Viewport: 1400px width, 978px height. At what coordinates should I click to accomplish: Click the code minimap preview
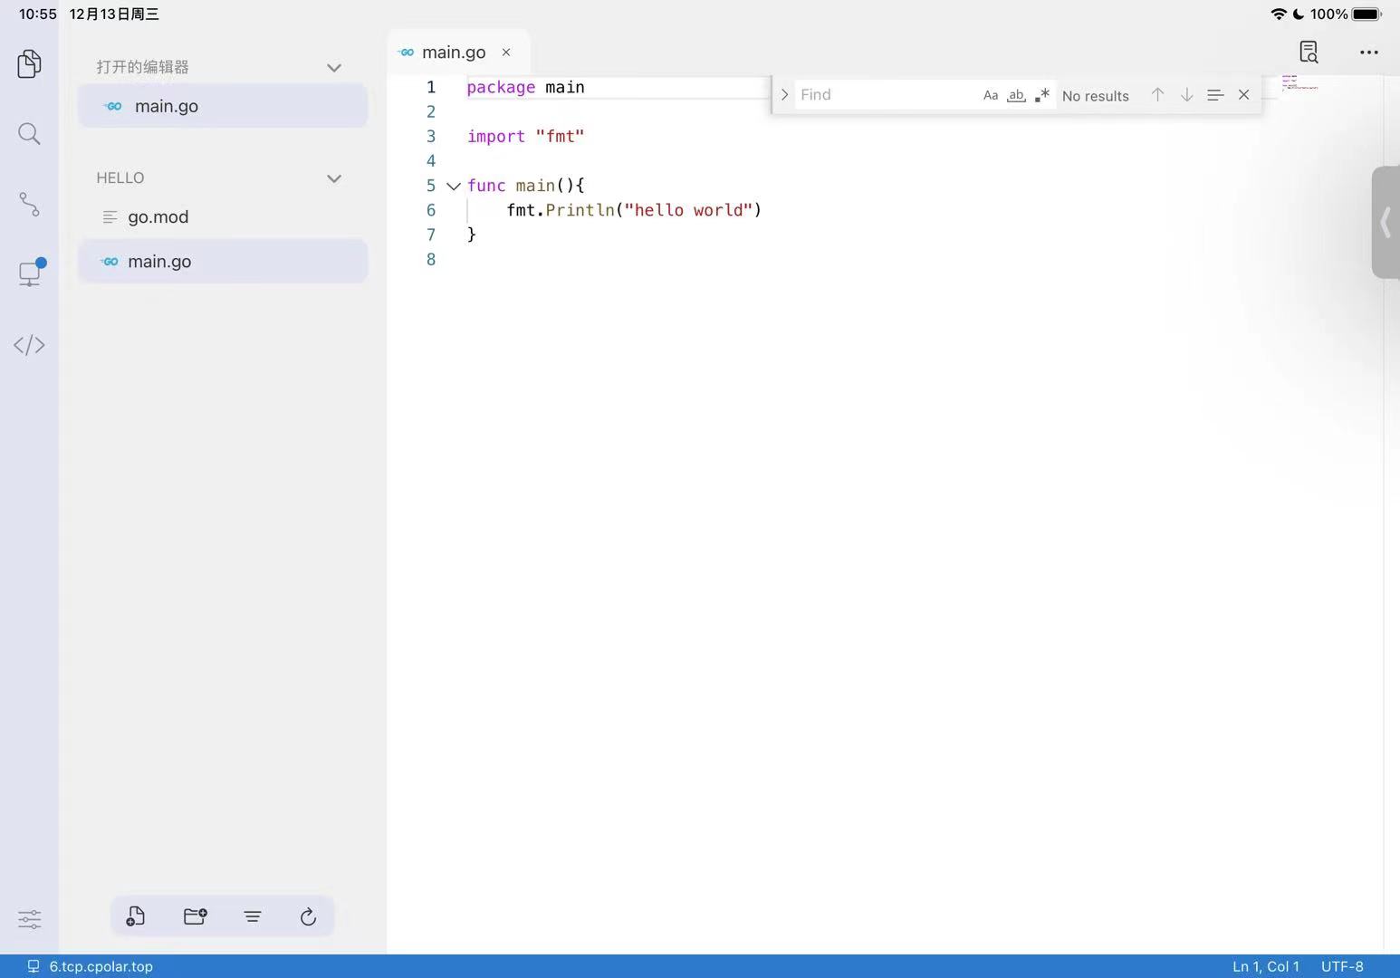(x=1299, y=82)
